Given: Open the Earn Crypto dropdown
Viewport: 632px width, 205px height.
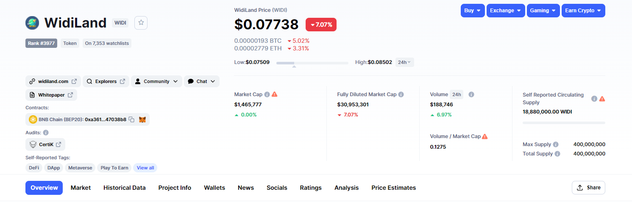Looking at the screenshot, I should [583, 11].
